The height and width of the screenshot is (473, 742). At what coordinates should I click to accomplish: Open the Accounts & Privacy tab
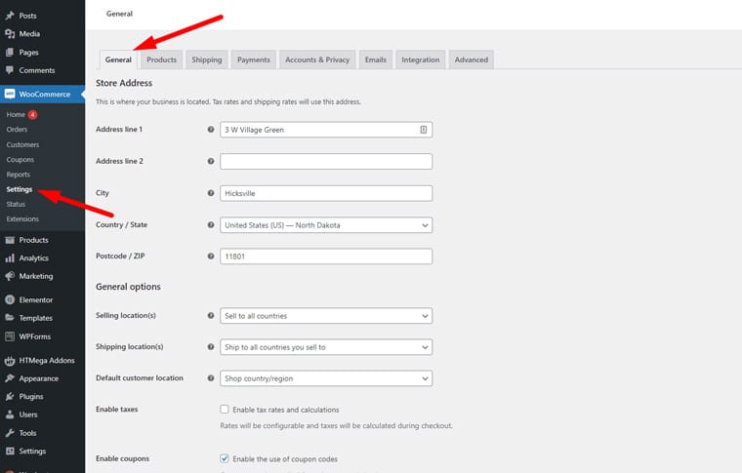[x=317, y=59]
